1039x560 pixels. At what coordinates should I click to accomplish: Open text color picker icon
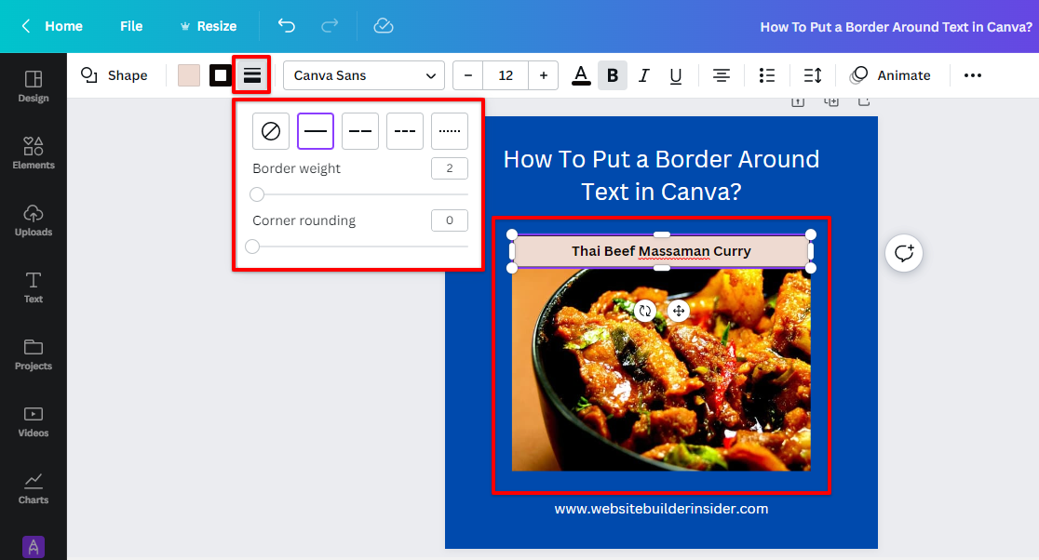581,75
